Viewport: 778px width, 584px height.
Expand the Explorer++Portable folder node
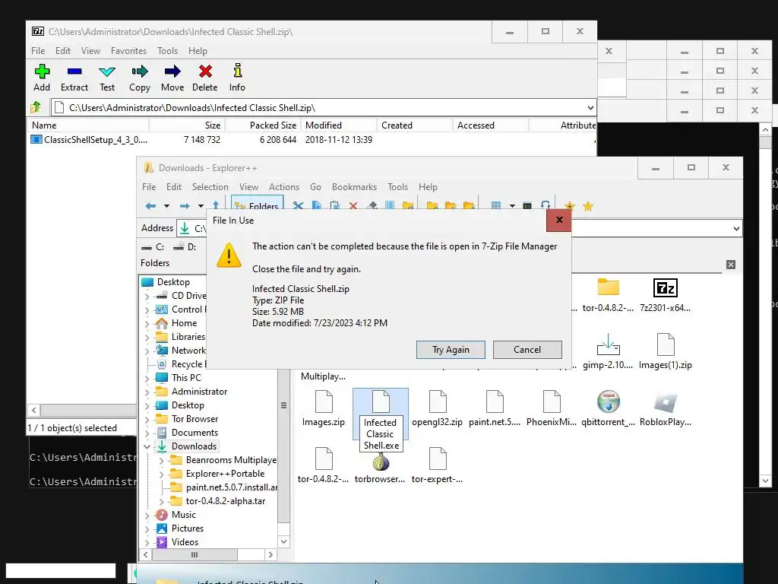click(161, 474)
